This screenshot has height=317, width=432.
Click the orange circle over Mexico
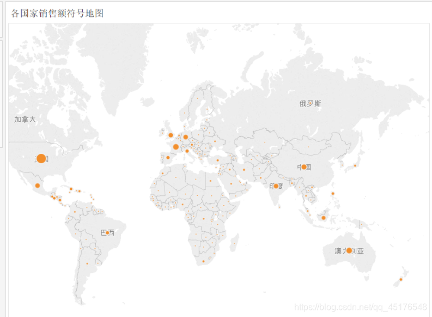[x=38, y=186]
